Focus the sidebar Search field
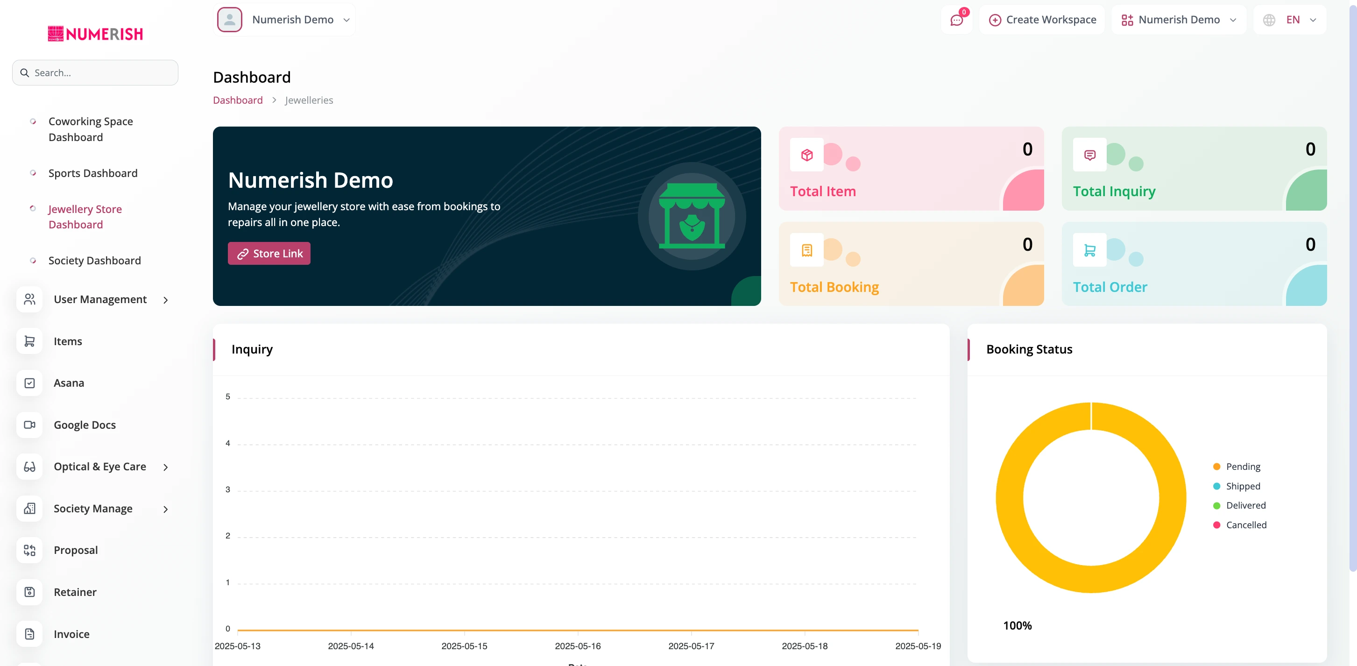Image resolution: width=1357 pixels, height=666 pixels. [95, 73]
